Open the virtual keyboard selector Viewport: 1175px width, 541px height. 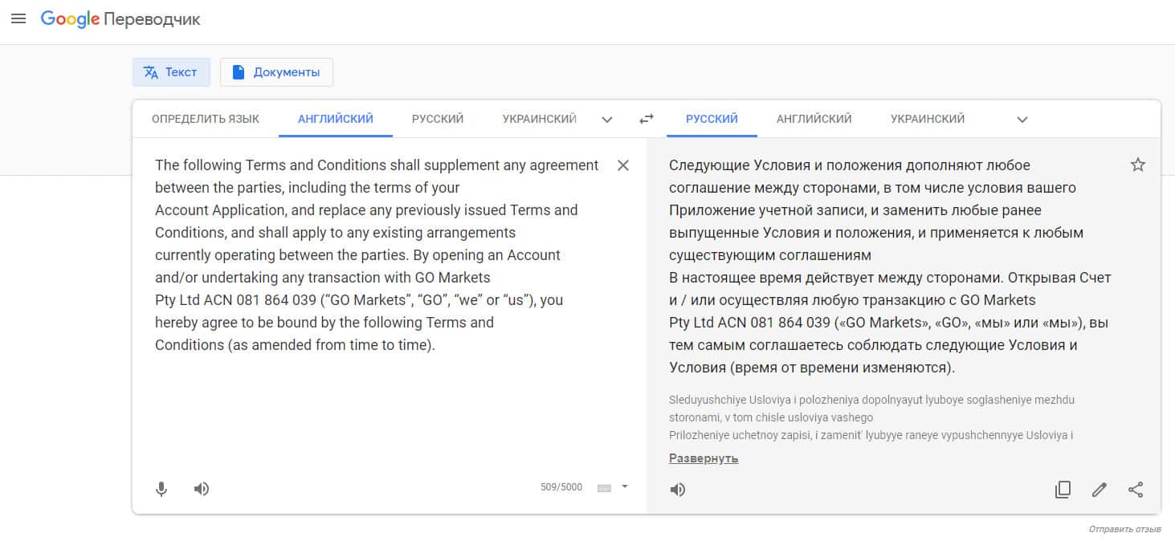point(613,487)
